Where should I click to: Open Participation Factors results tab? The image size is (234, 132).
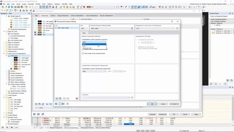[x=87, y=128]
